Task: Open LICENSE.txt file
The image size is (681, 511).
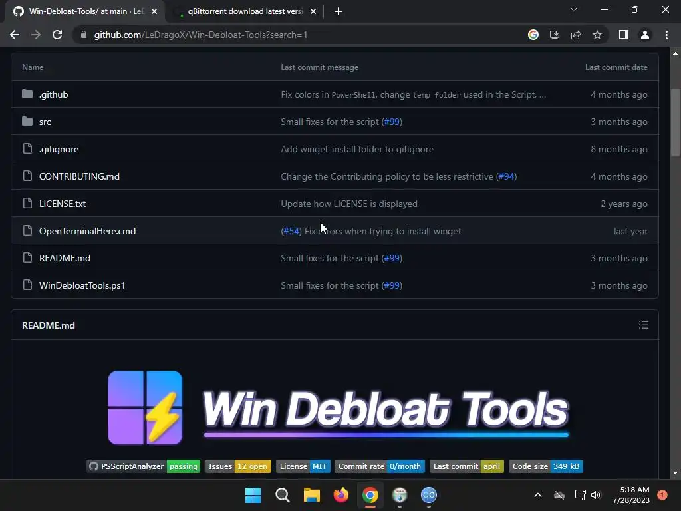Action: (62, 204)
